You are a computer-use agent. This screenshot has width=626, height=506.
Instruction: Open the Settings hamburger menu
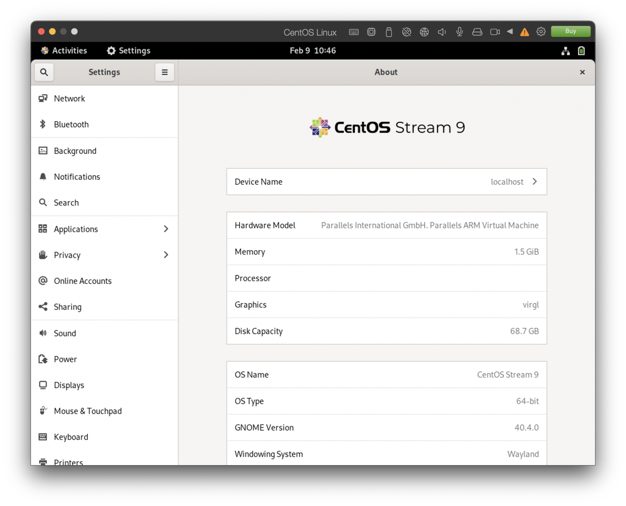coord(165,72)
